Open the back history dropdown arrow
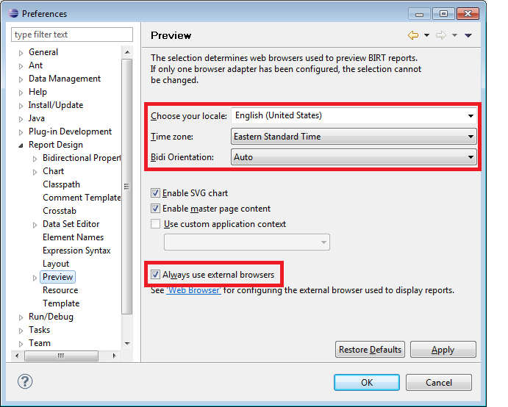The width and height of the screenshot is (508, 407). point(426,35)
